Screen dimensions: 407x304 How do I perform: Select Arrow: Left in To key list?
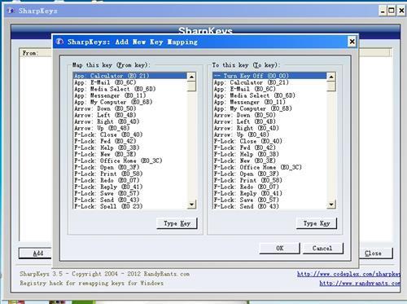click(270, 121)
